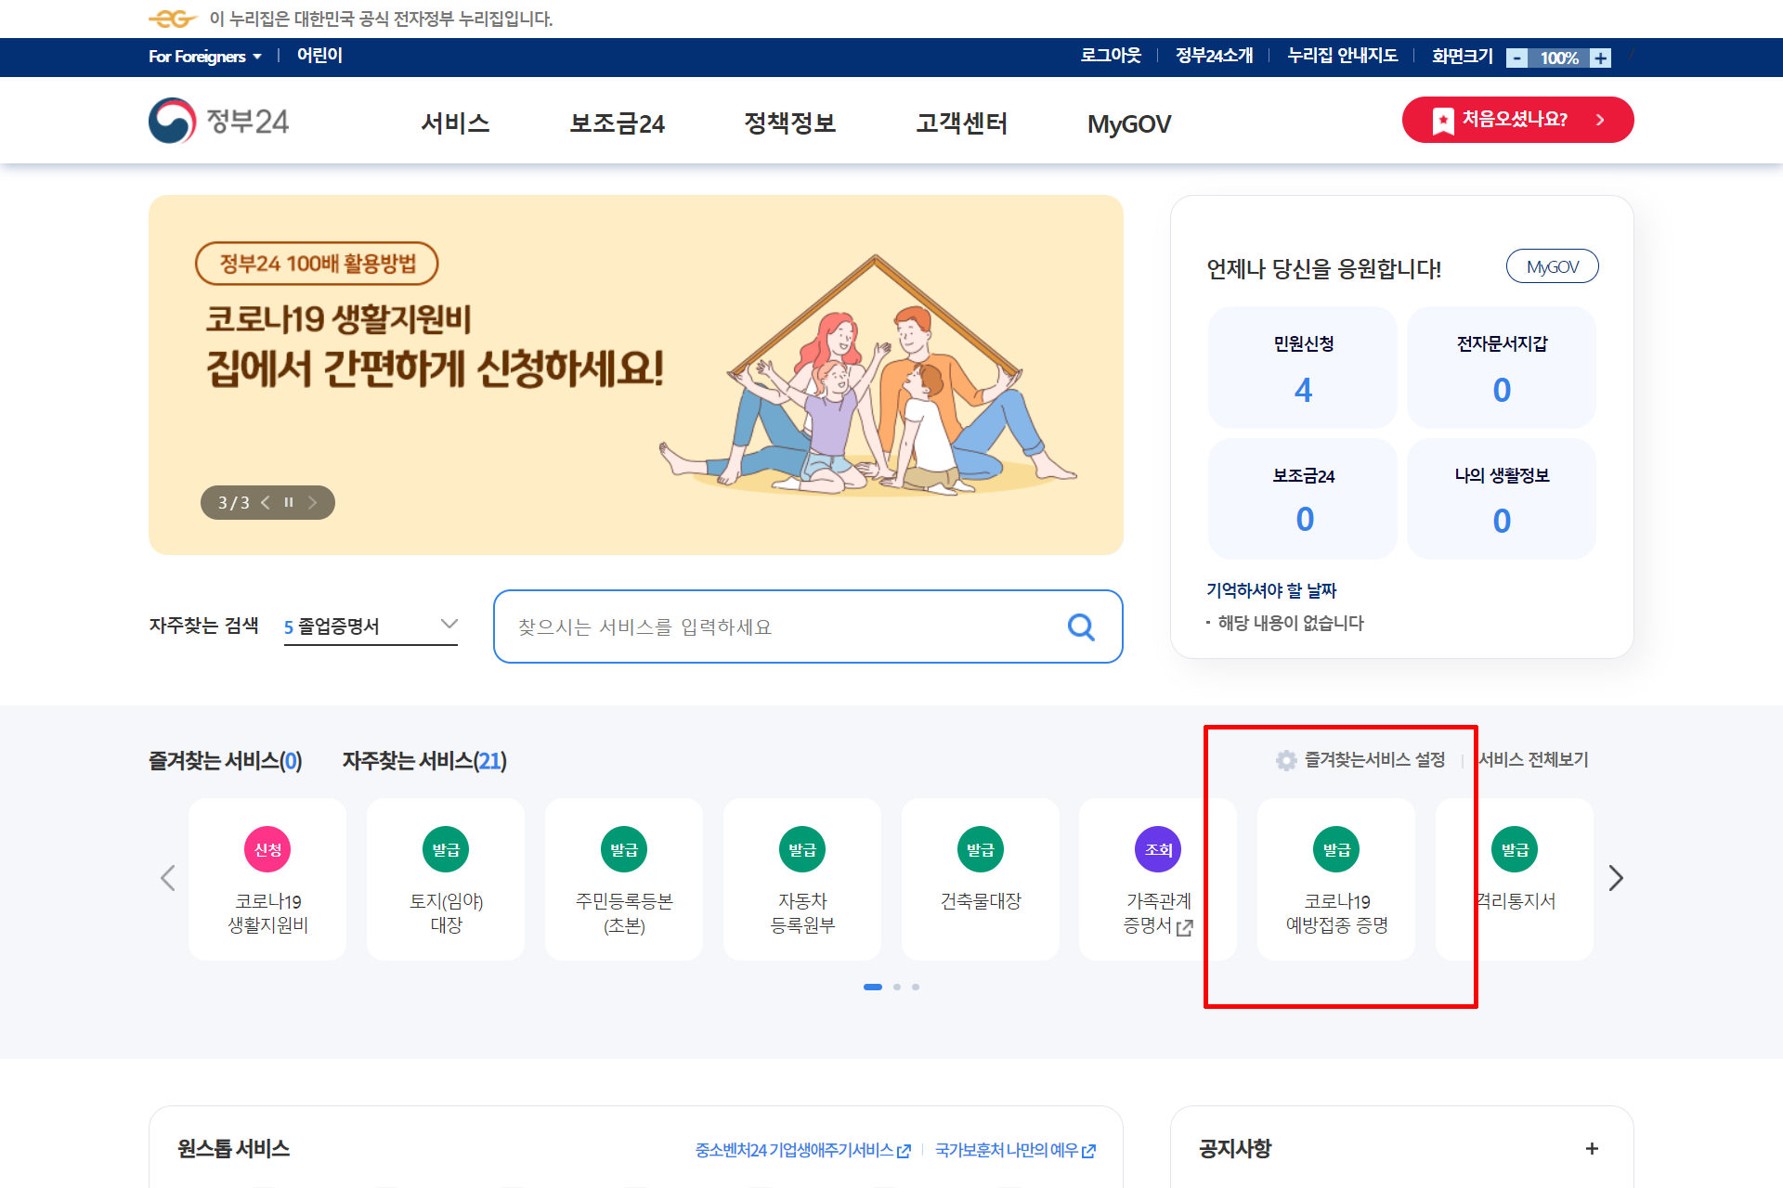Click the 로그아웃 link
1783x1188 pixels.
(x=1111, y=56)
